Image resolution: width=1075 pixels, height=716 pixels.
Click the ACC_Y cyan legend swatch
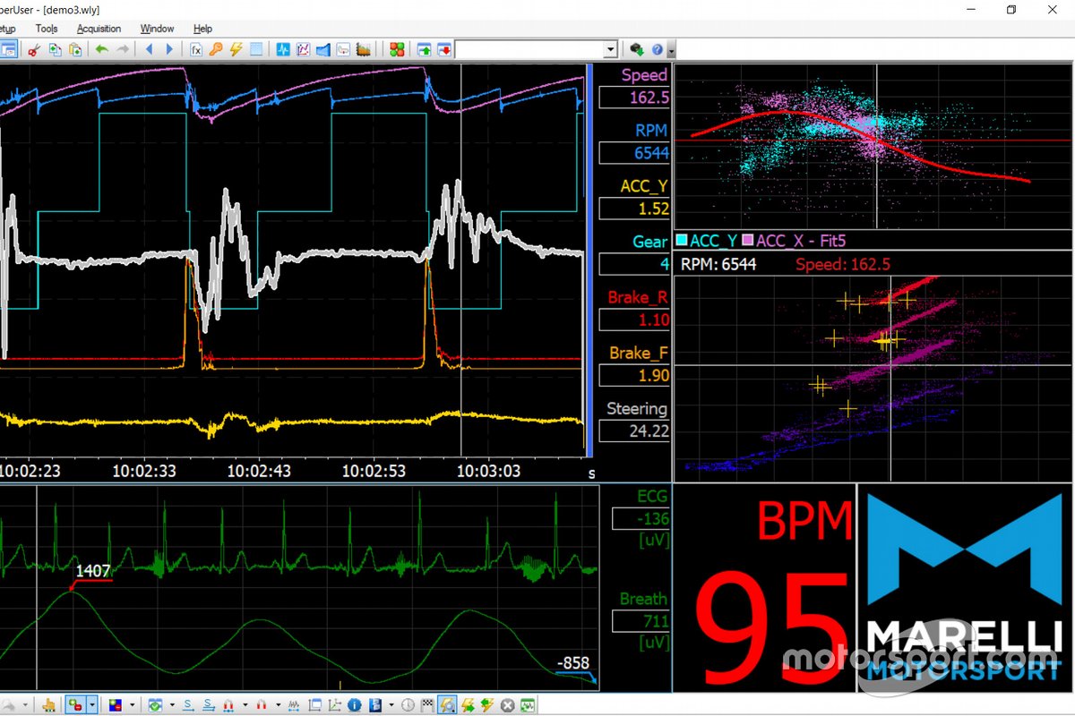tap(681, 241)
